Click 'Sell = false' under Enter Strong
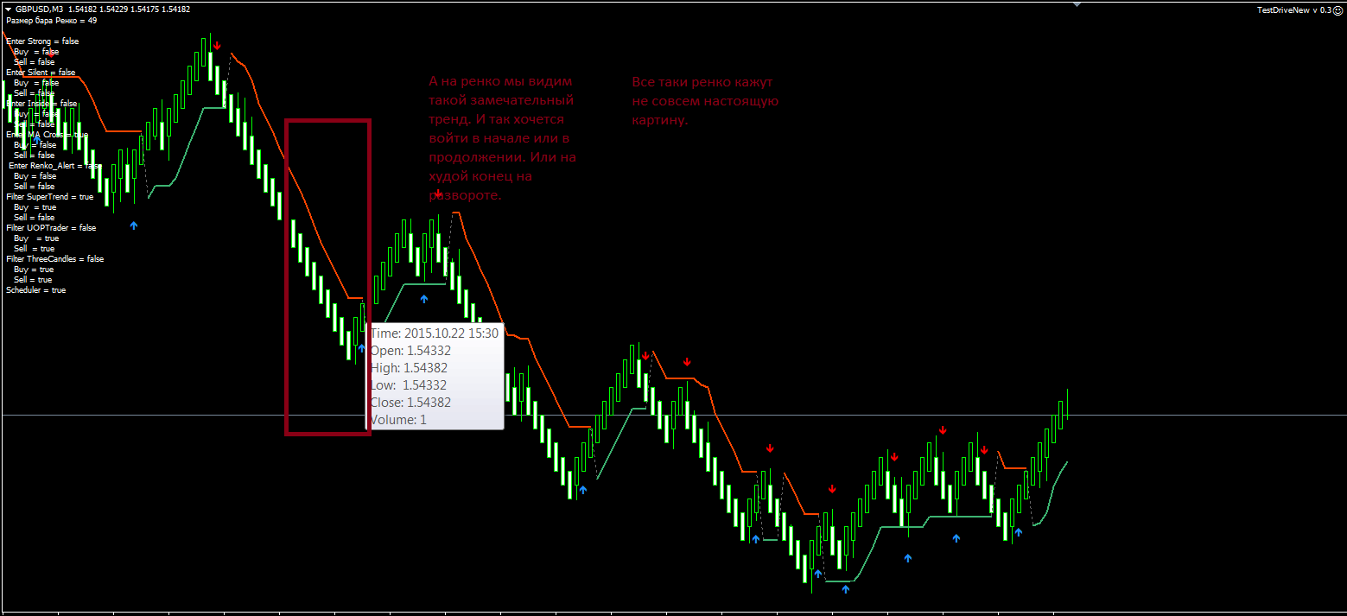 (x=35, y=62)
